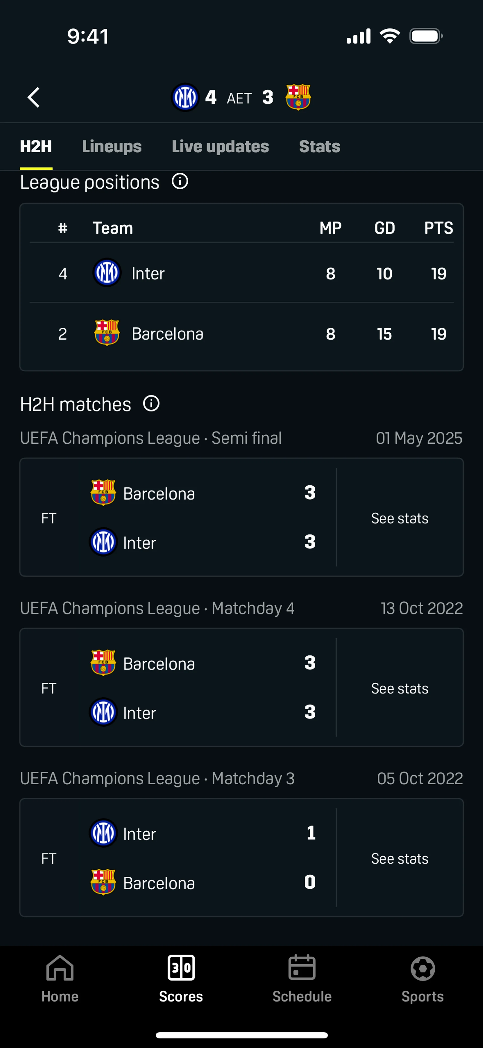This screenshot has width=483, height=1048.
Task: Go to Home in the bottom bar
Action: coord(60,979)
